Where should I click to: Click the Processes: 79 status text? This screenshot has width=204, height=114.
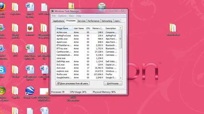(x=58, y=92)
